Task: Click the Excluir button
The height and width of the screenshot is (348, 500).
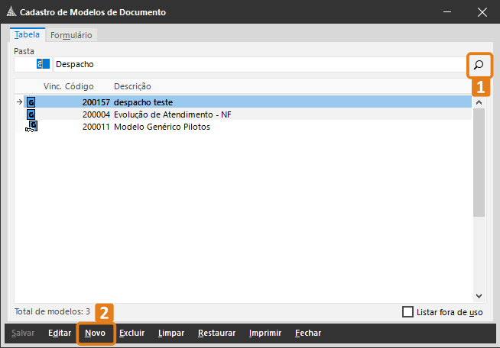Action: 132,333
